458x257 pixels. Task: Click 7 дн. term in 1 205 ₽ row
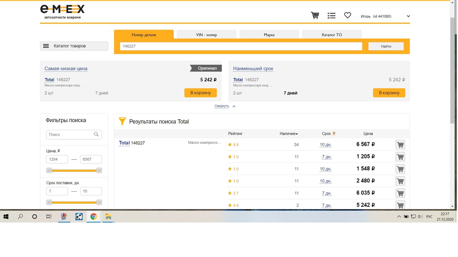[327, 157]
